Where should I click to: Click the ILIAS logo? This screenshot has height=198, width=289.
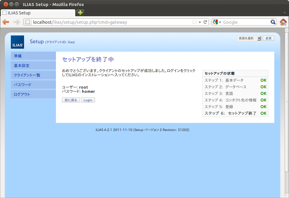point(17,42)
